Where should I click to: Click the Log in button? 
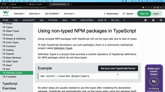pyautogui.click(x=156, y=14)
